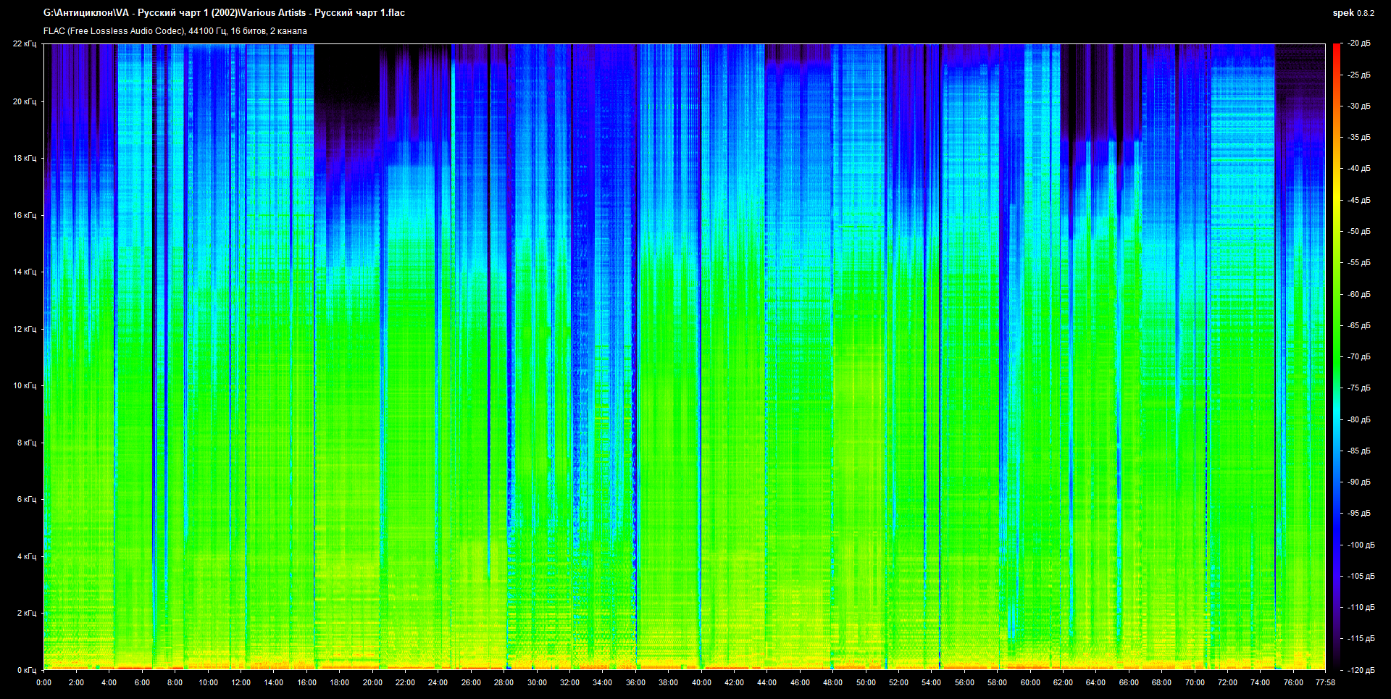This screenshot has width=1391, height=699.
Task: Click the -20 дБ level label
Action: coord(1358,43)
